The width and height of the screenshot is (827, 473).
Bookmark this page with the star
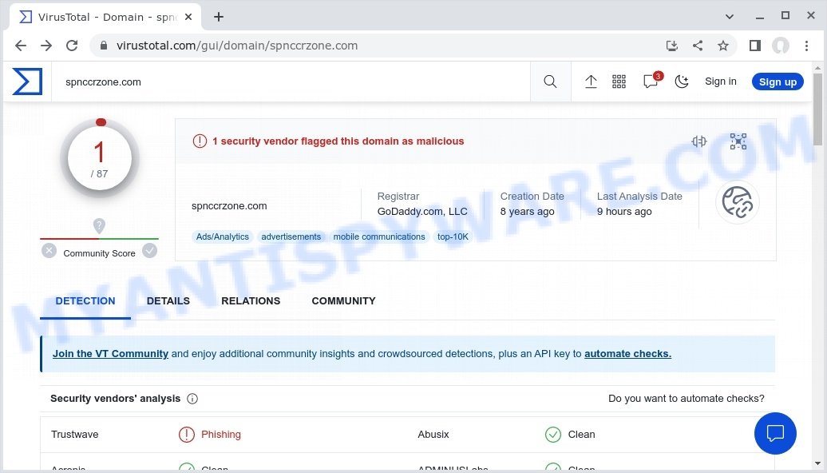pyautogui.click(x=723, y=46)
